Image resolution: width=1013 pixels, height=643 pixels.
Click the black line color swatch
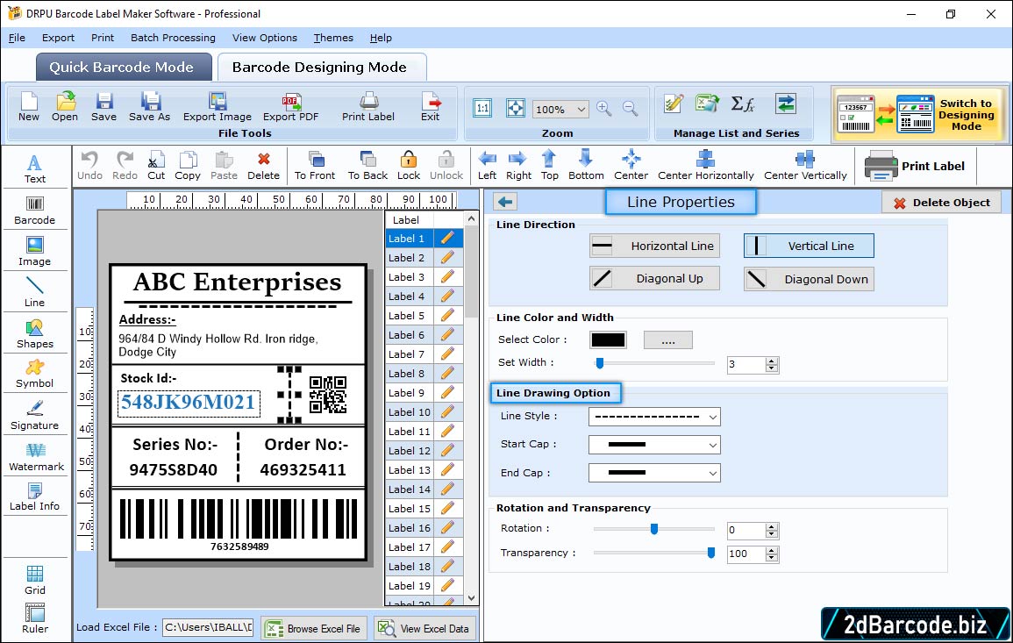tap(608, 339)
